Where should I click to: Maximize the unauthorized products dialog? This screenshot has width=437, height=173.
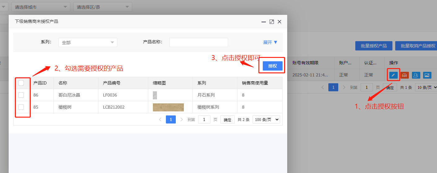pos(272,22)
